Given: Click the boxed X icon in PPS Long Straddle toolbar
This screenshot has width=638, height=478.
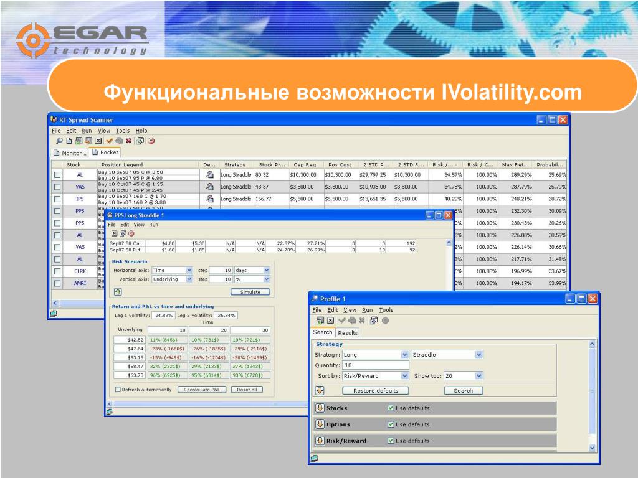Looking at the screenshot, I should coord(115,233).
